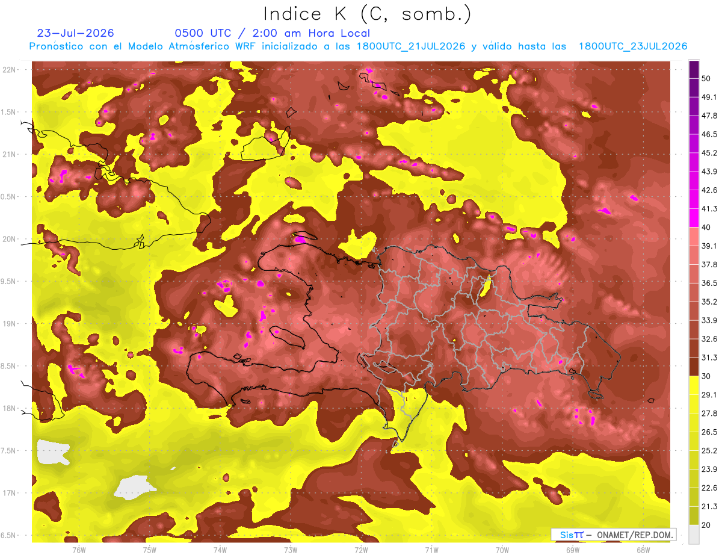The height and width of the screenshot is (558, 722).
Task: Select the dark purple colorbar segment above 50
Action: point(694,69)
